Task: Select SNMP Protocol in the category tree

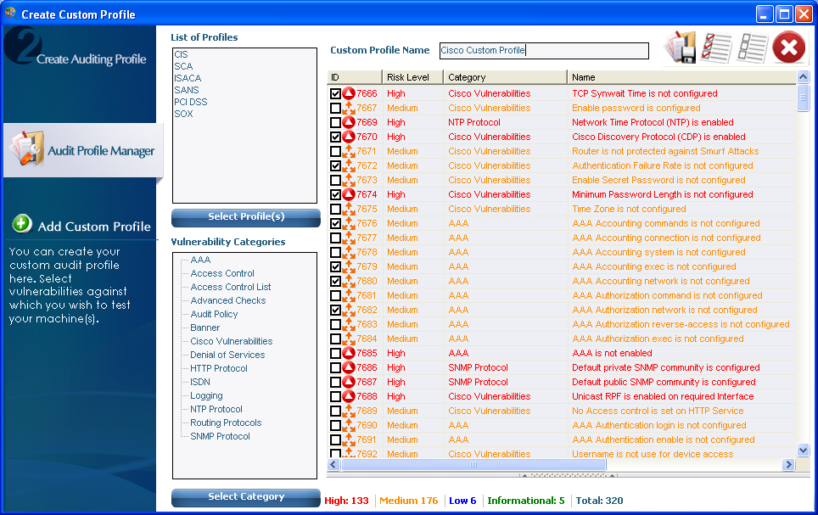Action: pyautogui.click(x=220, y=436)
